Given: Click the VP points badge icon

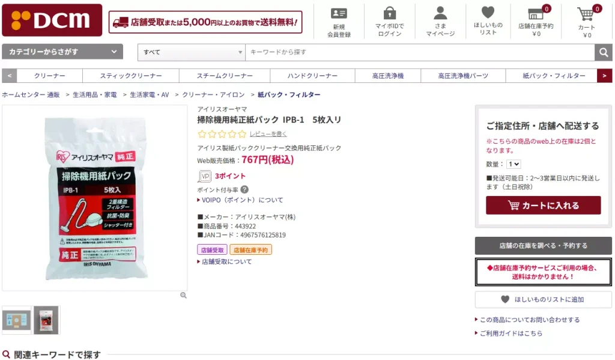Looking at the screenshot, I should 204,177.
